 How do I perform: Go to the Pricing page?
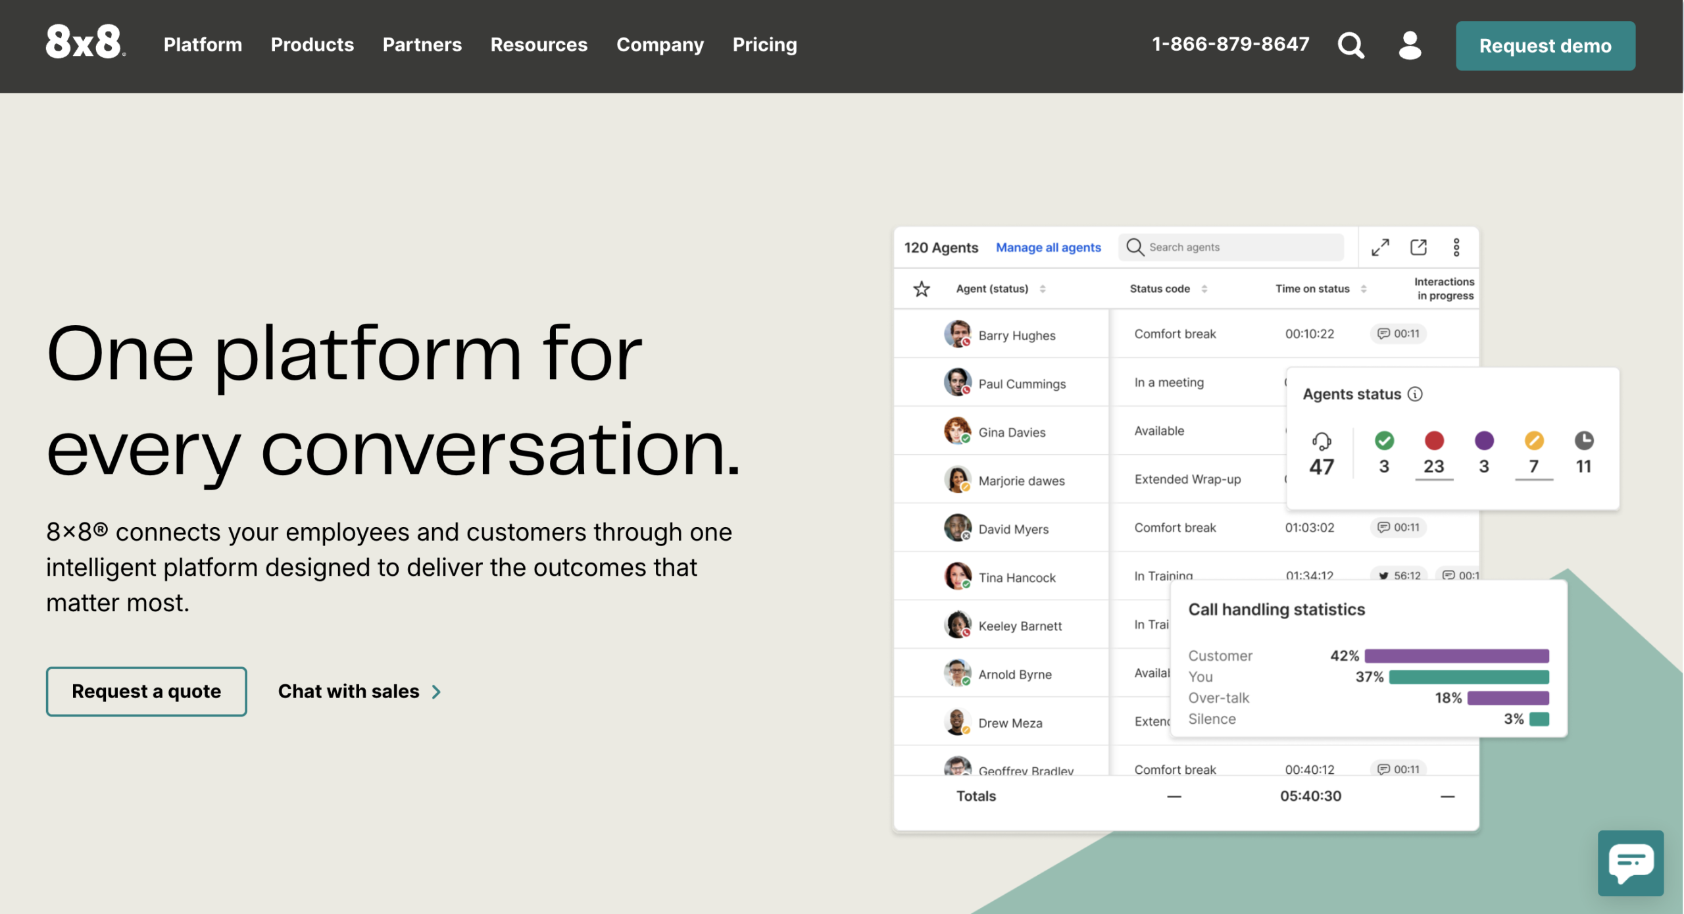coord(764,45)
